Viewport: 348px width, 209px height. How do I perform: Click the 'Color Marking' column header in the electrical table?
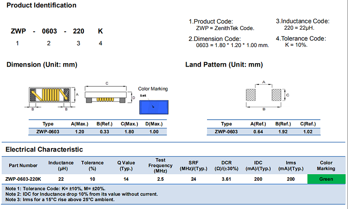[326, 166]
